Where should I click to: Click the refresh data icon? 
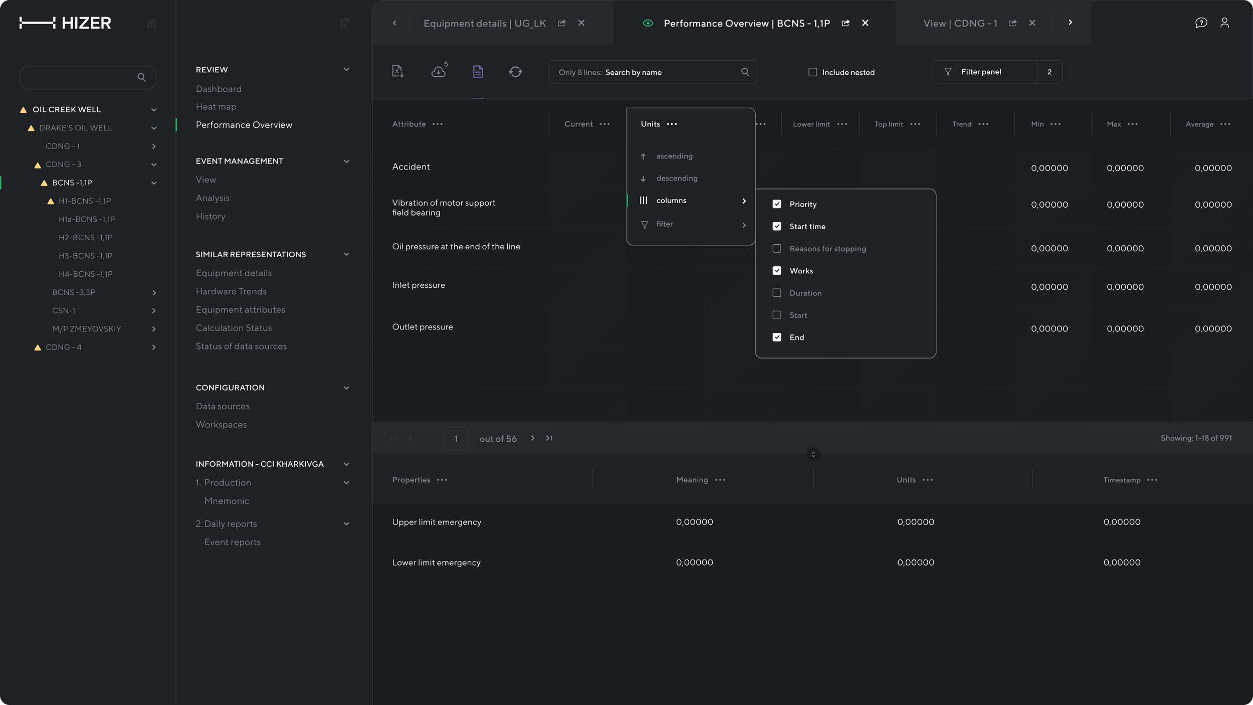coord(515,72)
